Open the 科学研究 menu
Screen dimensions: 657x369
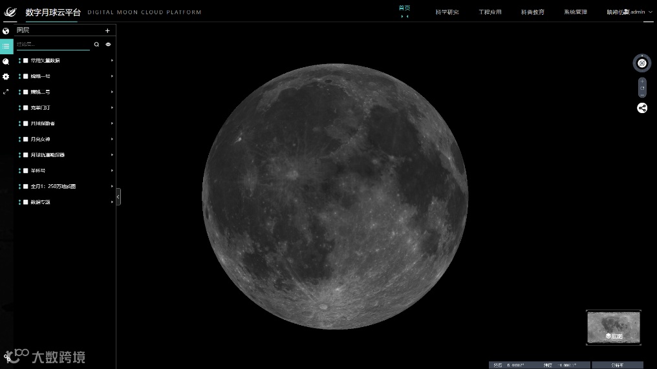point(447,12)
